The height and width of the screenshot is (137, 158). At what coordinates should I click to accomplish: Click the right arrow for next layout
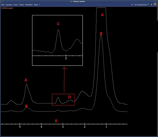pos(151,5)
